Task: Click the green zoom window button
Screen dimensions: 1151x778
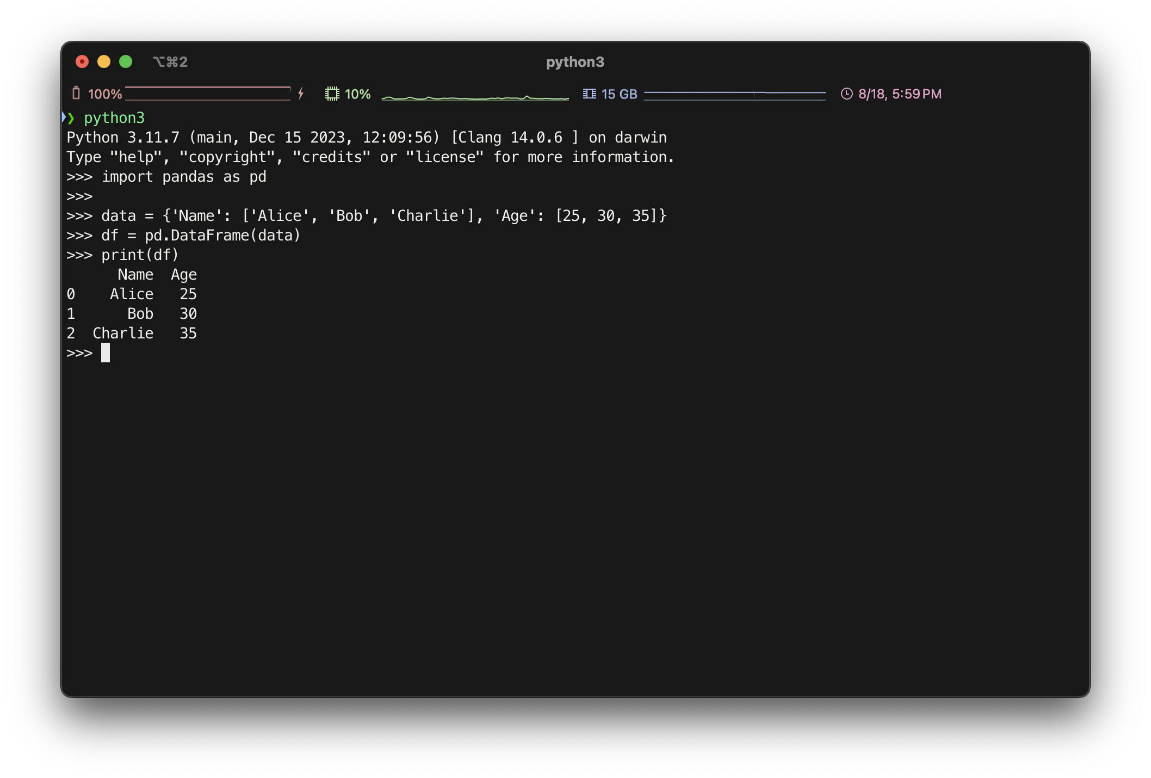Action: point(126,62)
